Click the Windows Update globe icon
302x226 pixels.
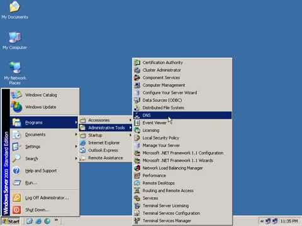pyautogui.click(x=16, y=107)
